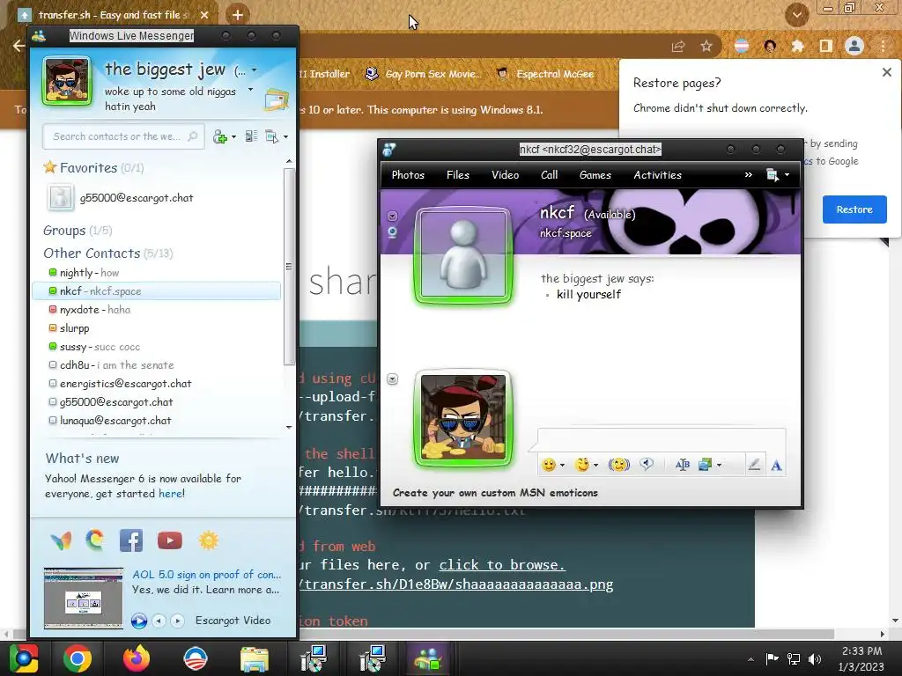
Task: Change the contact list layout icon
Action: 251,136
